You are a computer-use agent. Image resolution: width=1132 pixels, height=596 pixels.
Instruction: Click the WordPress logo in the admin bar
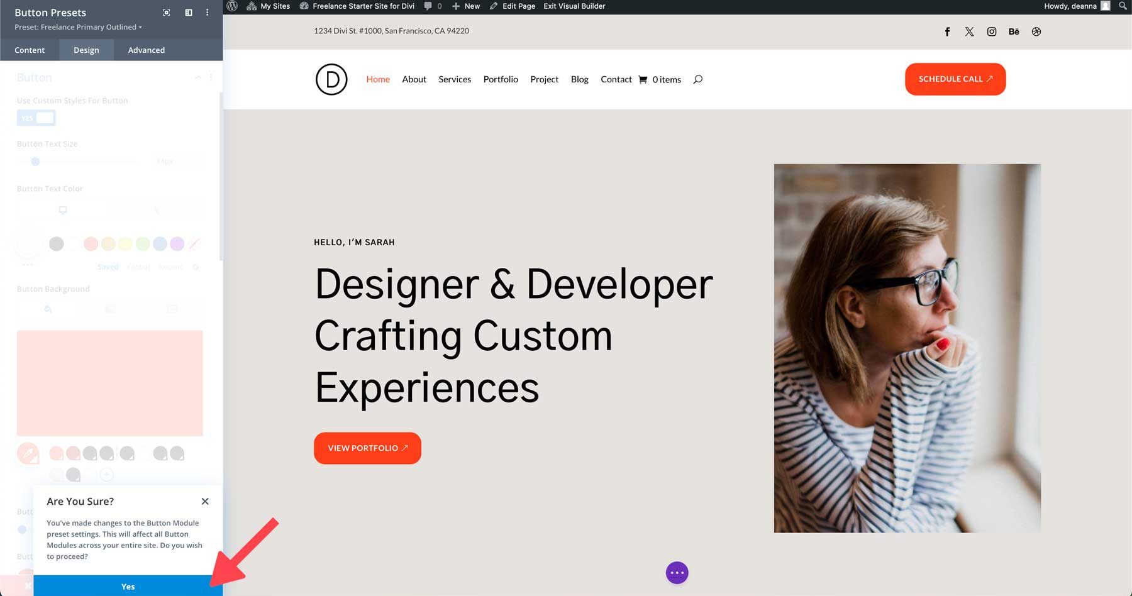(x=233, y=6)
